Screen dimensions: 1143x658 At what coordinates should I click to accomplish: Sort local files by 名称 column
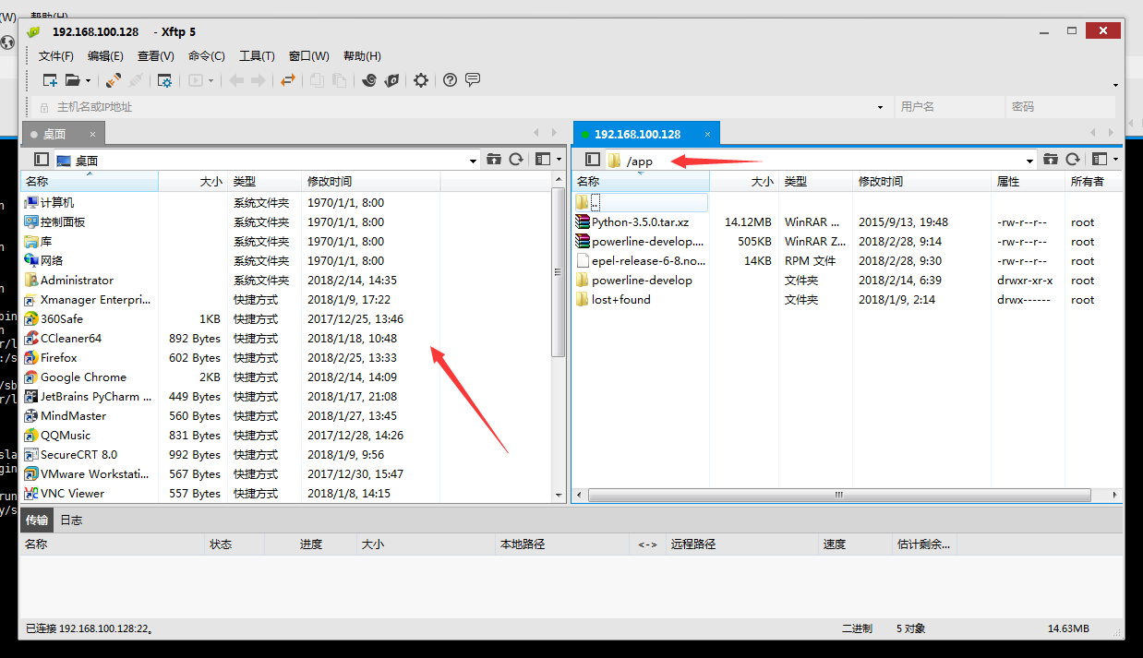coord(90,182)
